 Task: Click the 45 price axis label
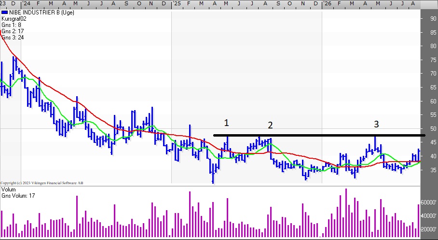(433, 142)
